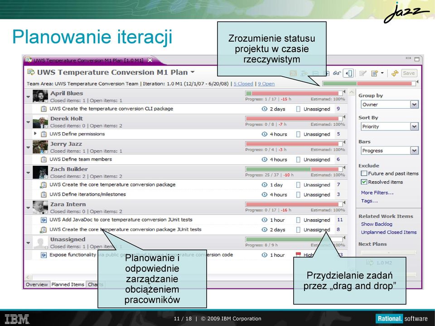Image resolution: width=435 pixels, height=326 pixels.
Task: Collapse the Jerry Jazz group
Action: [x=28, y=147]
